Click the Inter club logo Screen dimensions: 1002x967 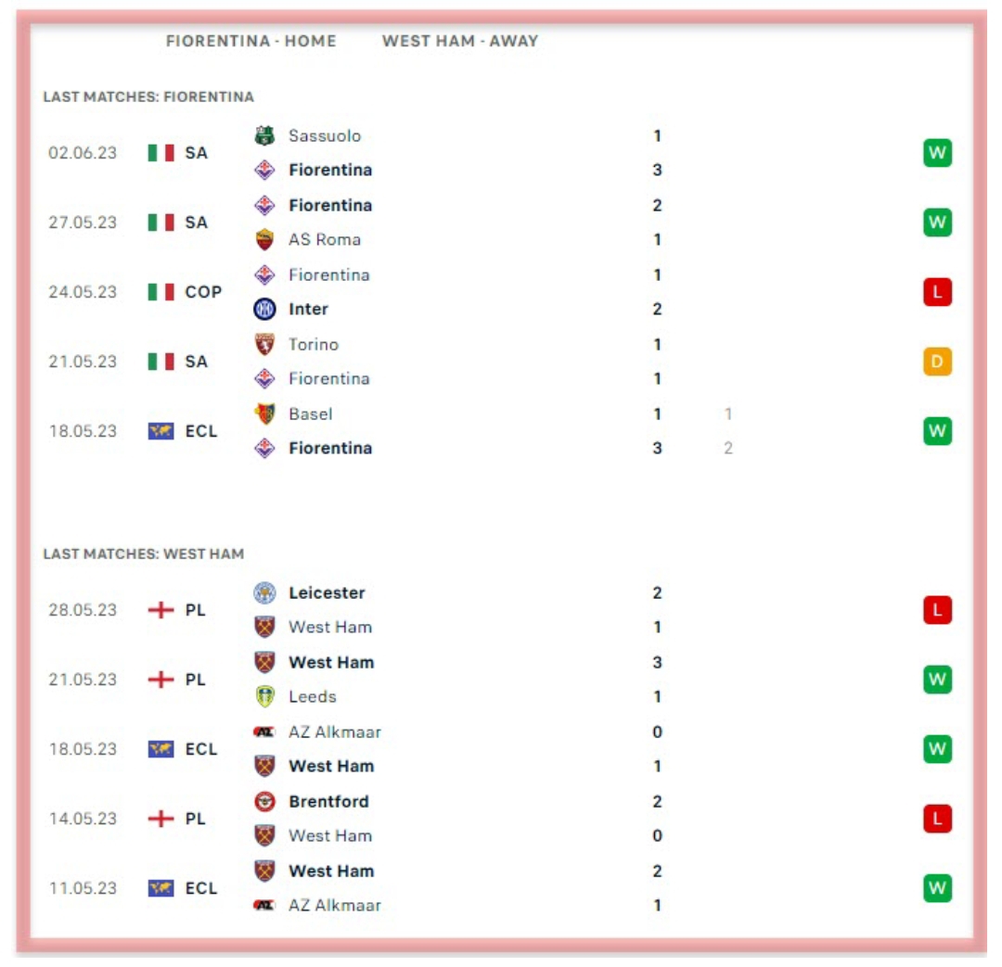tap(264, 309)
